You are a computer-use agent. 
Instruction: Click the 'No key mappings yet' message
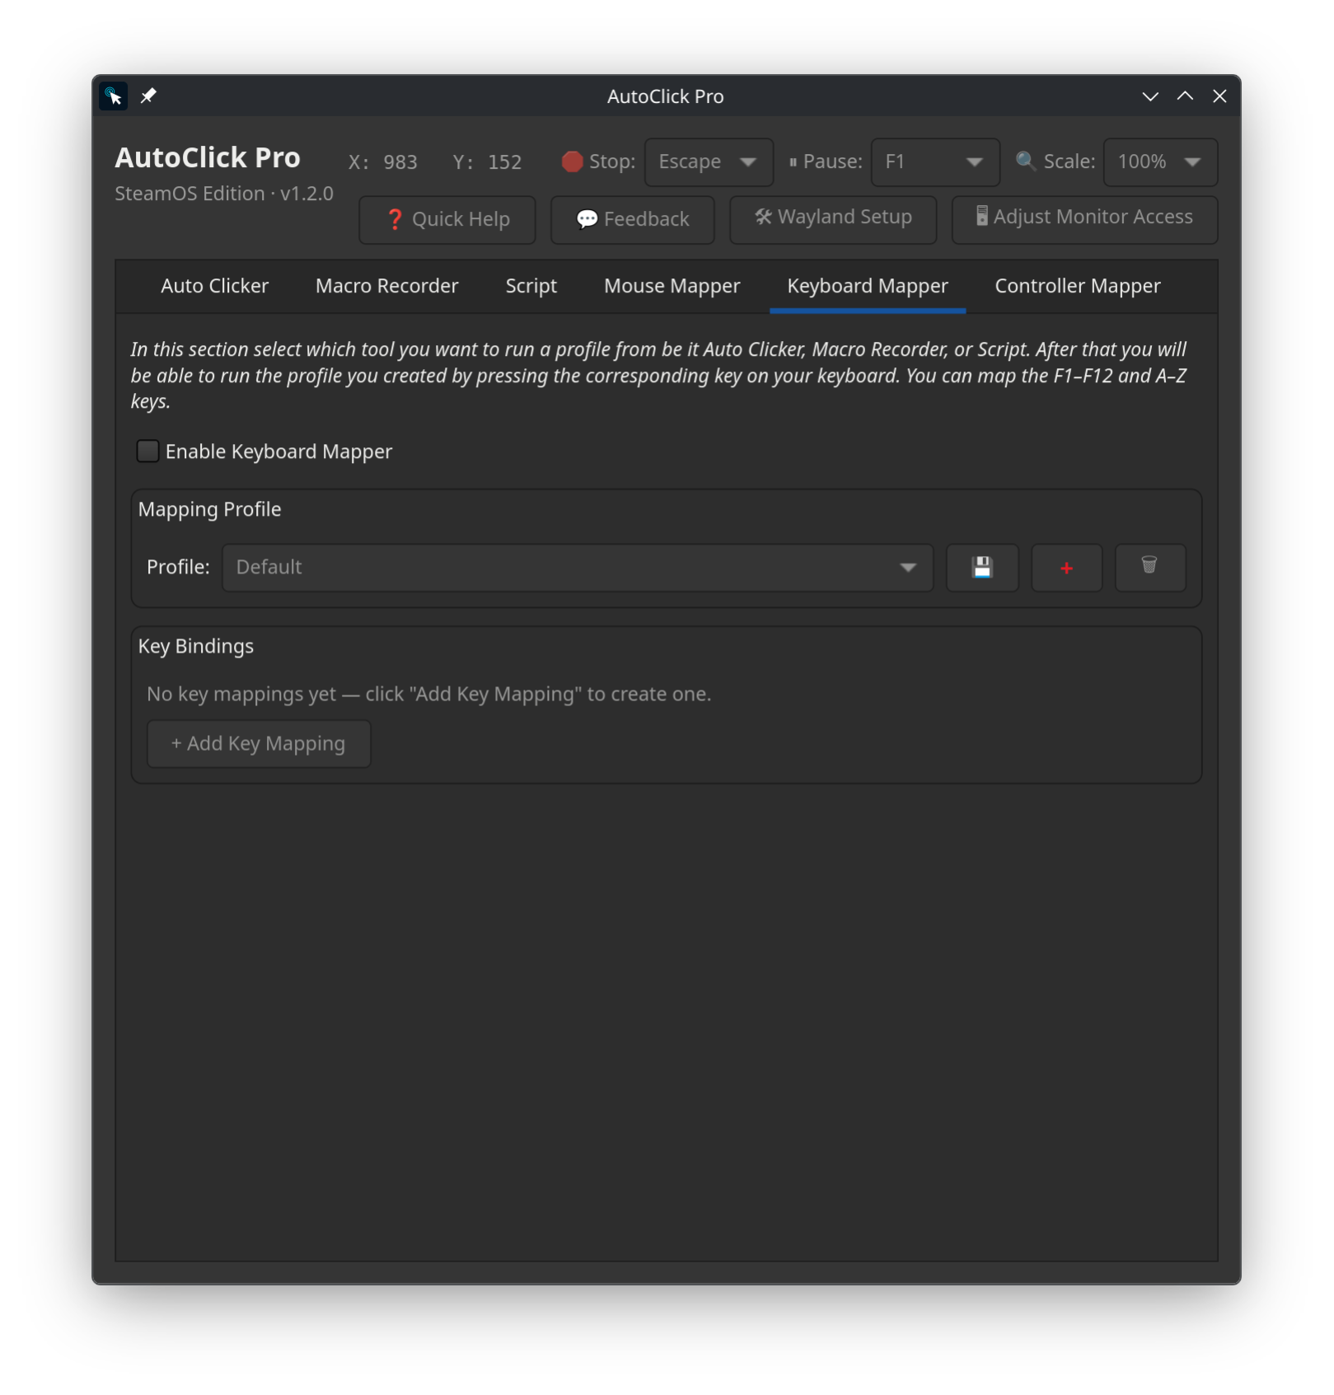tap(428, 695)
